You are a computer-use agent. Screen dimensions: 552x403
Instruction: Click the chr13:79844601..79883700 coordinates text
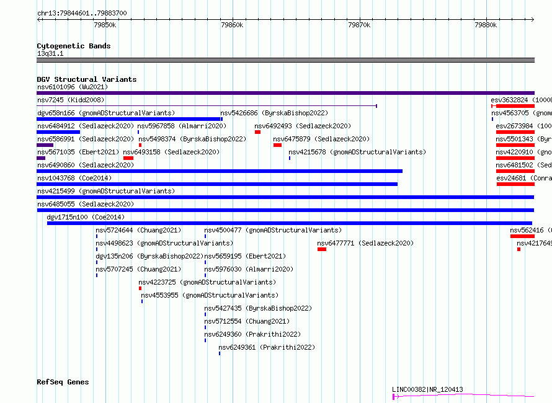click(82, 13)
